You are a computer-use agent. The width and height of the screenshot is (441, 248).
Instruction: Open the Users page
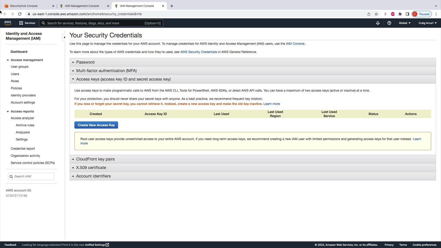pos(15,74)
